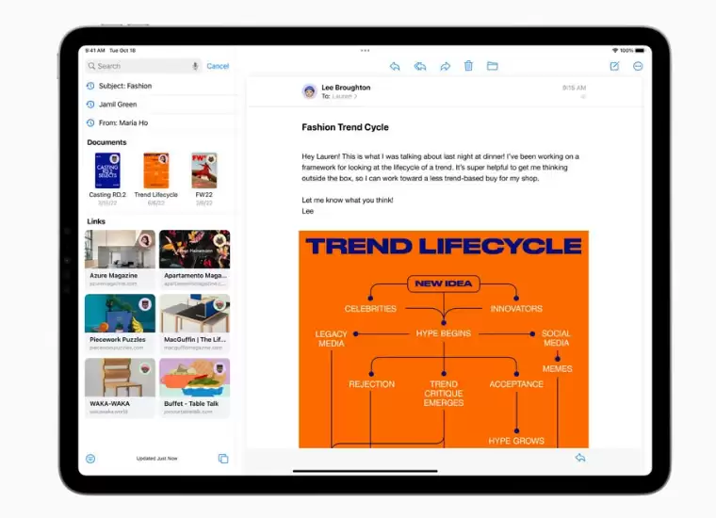The image size is (716, 518).
Task: Move message using the folder icon
Action: click(492, 66)
